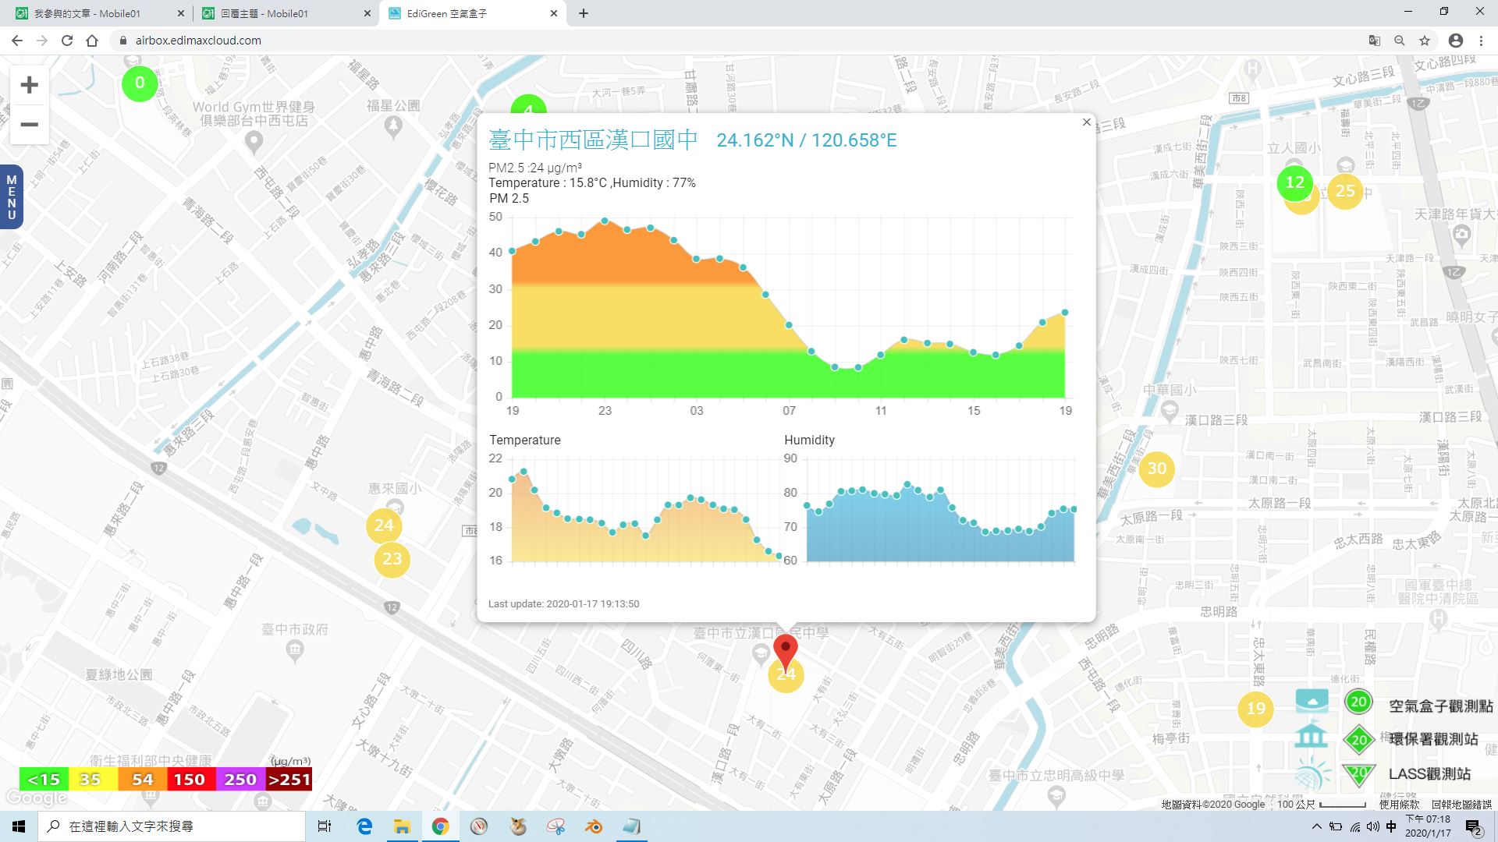Click the 環保署觀測站 legend label

click(1433, 739)
